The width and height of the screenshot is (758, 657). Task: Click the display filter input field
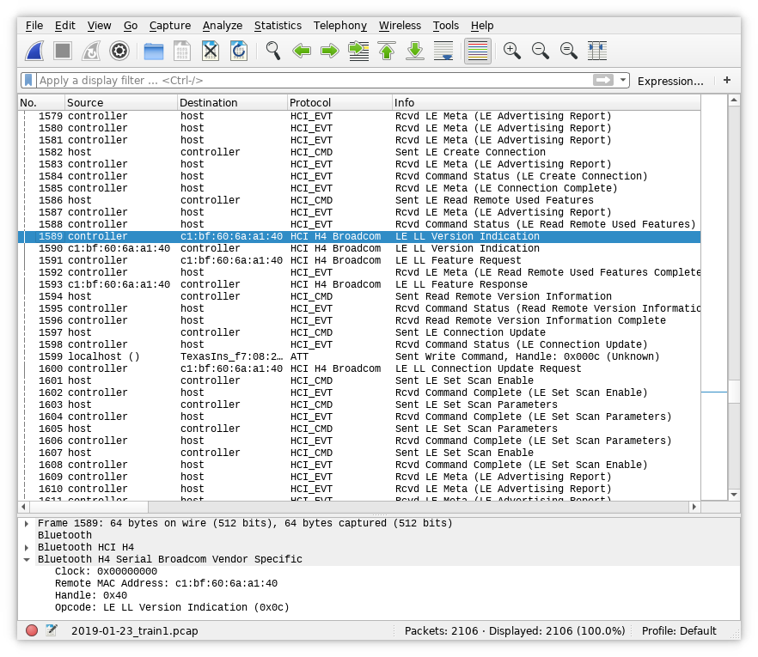click(x=315, y=80)
